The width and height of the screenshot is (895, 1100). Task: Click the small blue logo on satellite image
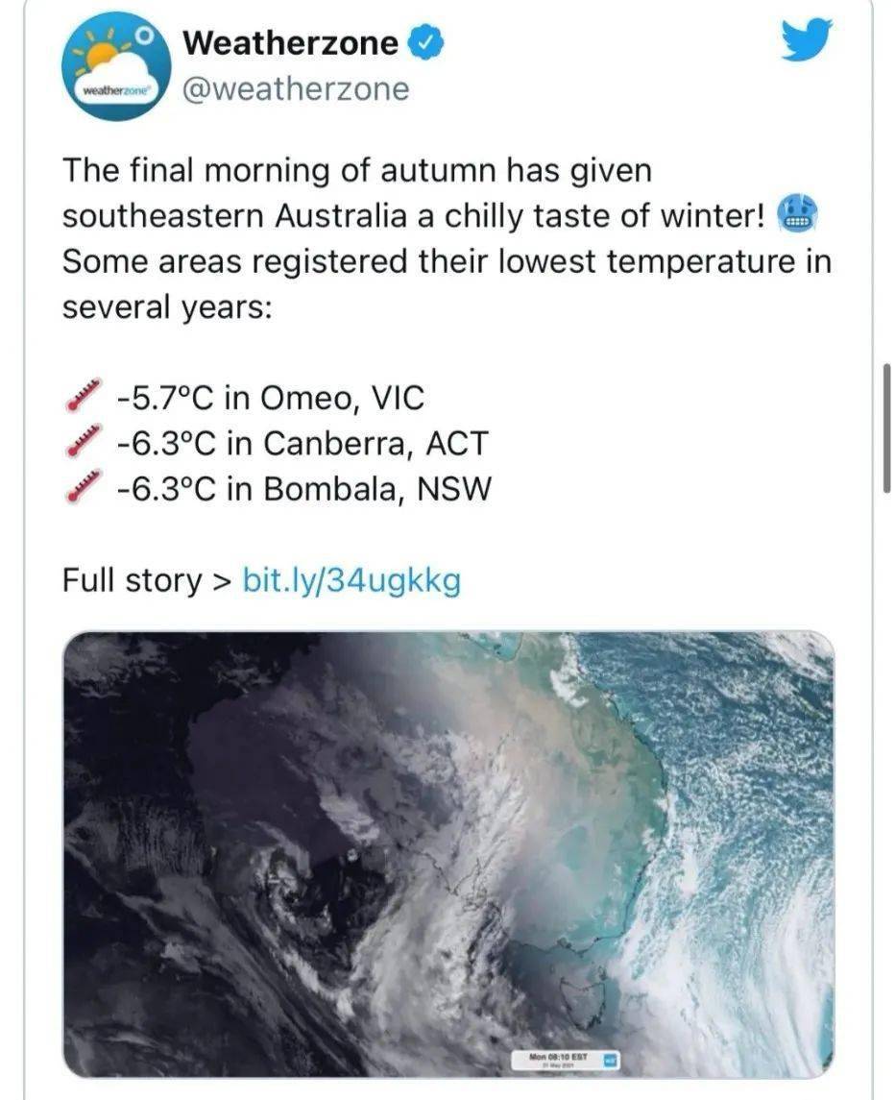click(611, 1060)
